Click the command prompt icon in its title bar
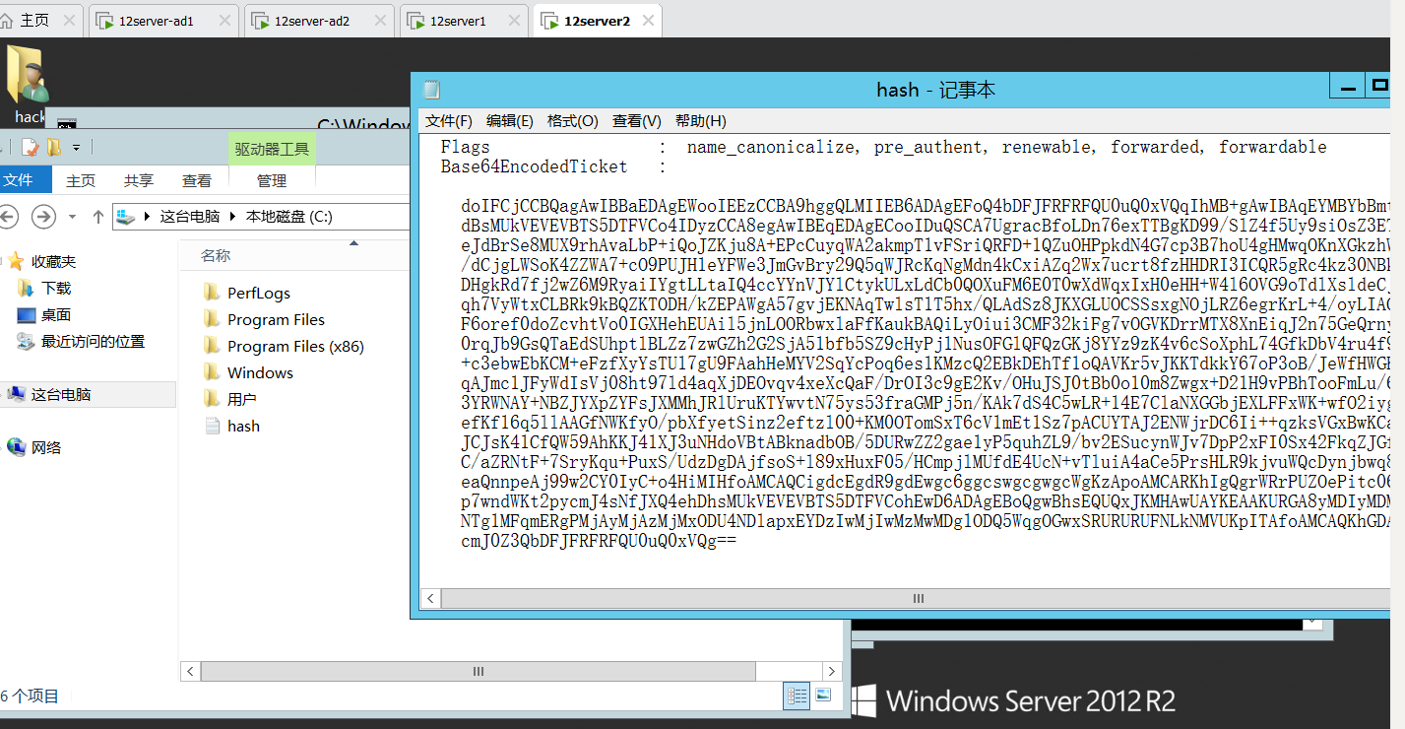 tap(66, 126)
